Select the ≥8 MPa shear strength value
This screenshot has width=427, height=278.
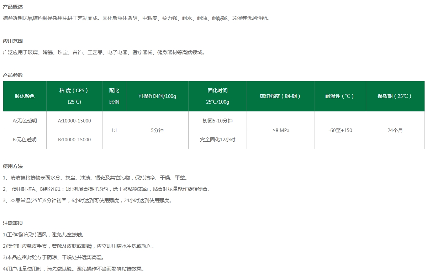point(280,130)
